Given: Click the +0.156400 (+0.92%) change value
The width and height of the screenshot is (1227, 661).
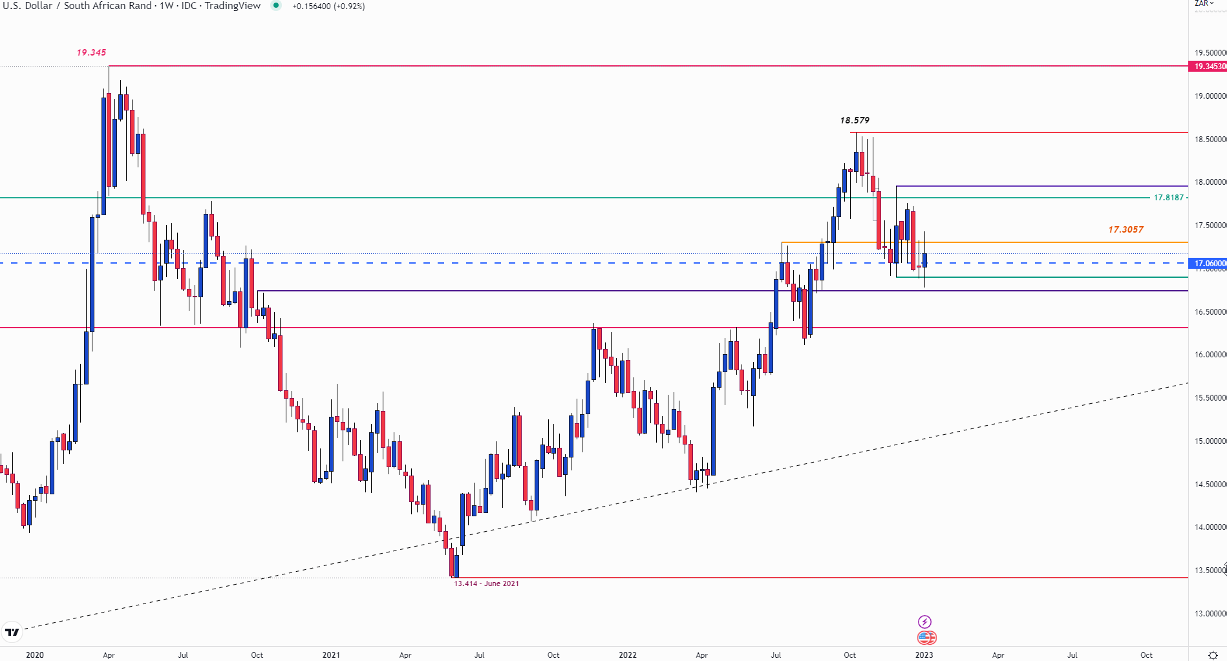Looking at the screenshot, I should point(328,6).
